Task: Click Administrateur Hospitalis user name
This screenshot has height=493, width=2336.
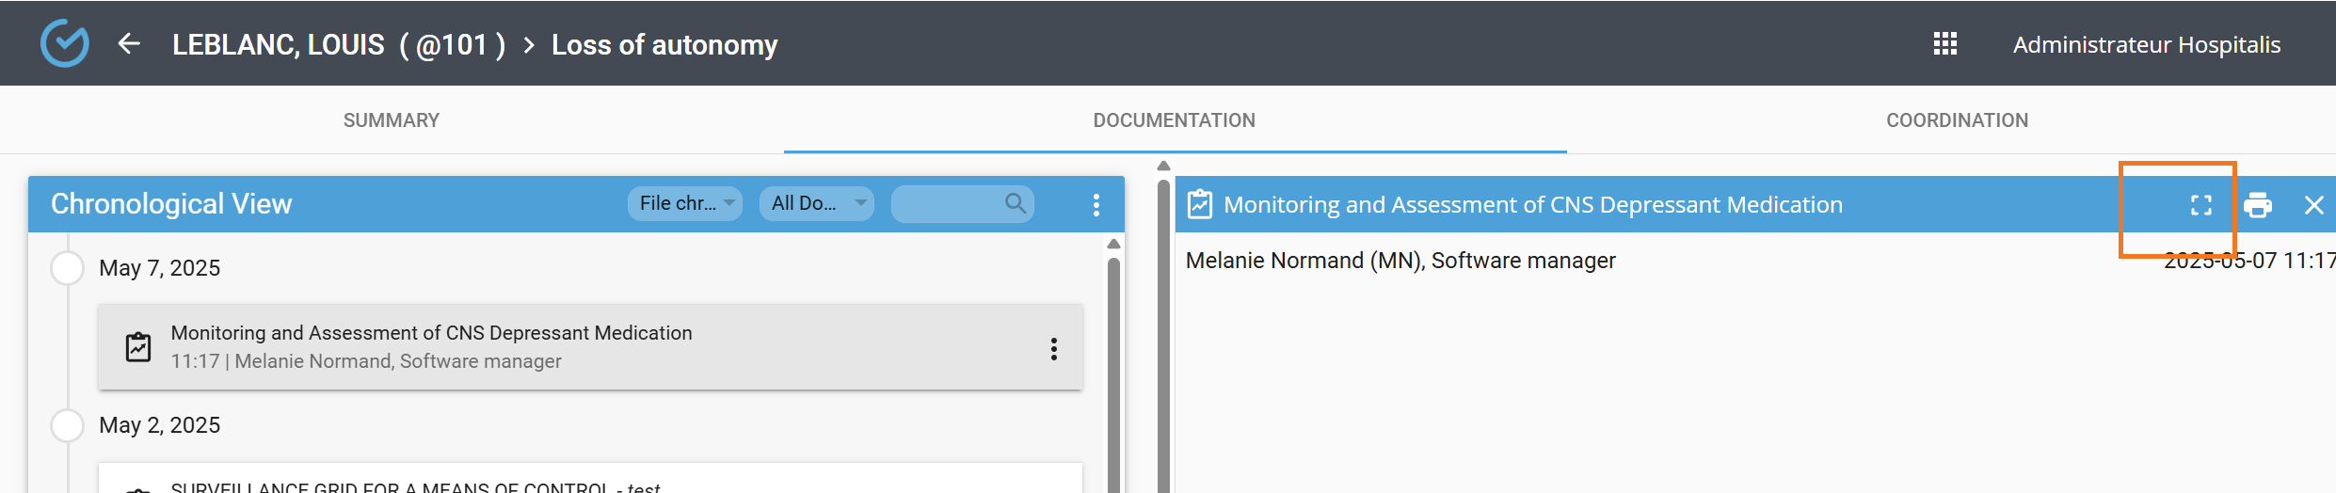Action: pyautogui.click(x=2146, y=45)
